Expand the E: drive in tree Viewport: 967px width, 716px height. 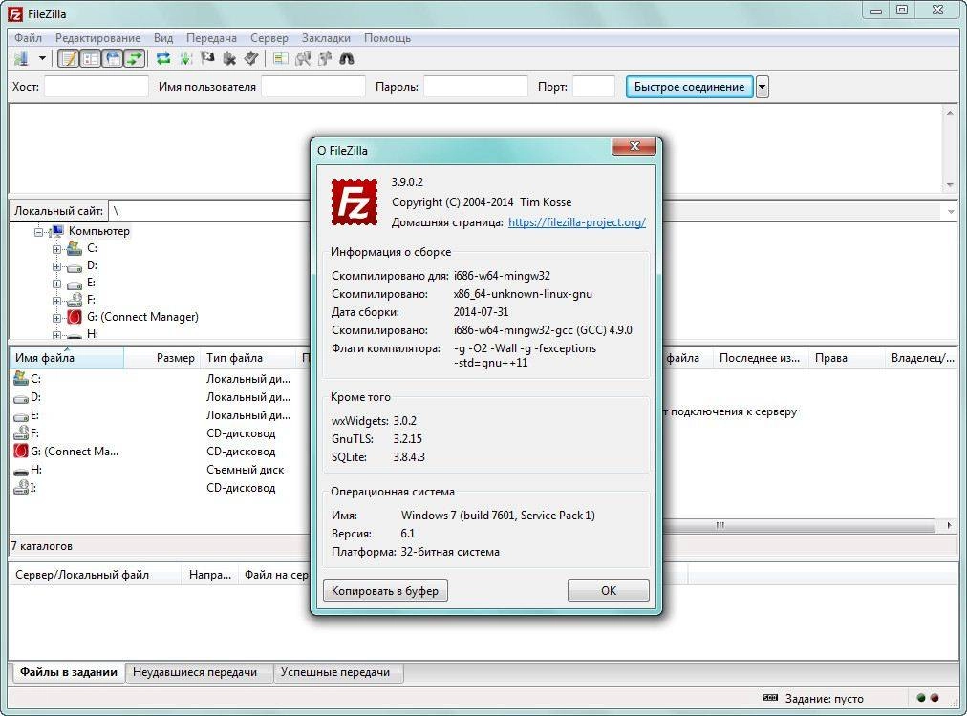tap(56, 284)
